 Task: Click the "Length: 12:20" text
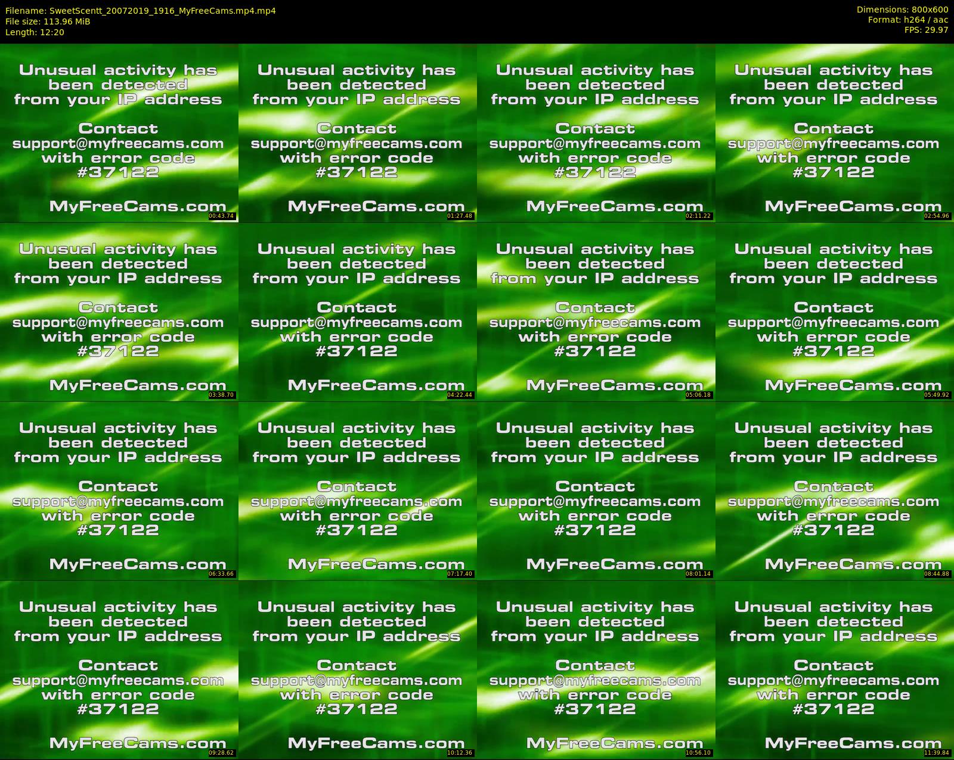[35, 32]
